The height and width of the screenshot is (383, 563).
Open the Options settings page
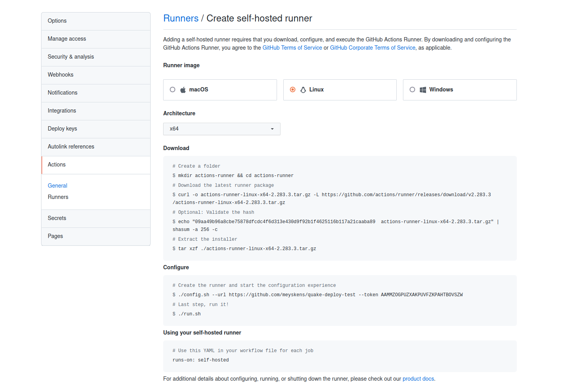[96, 21]
